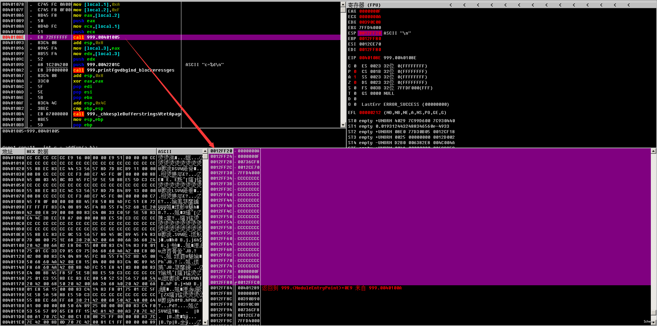Toggle the S sign flag value
Image resolution: width=657 pixels, height=326 pixels.
(355, 88)
